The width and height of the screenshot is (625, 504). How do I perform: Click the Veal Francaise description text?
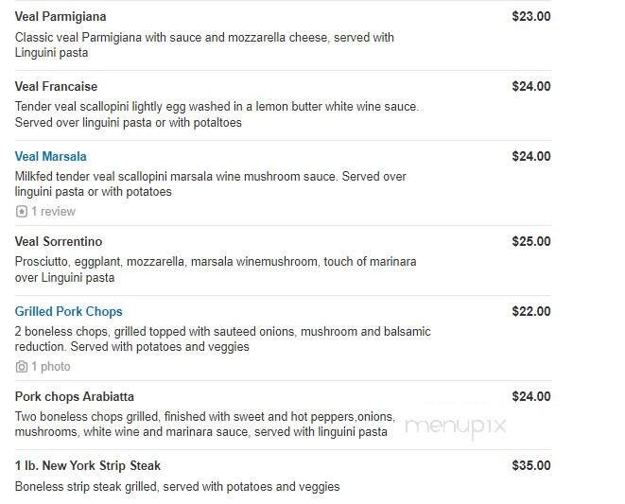(217, 114)
